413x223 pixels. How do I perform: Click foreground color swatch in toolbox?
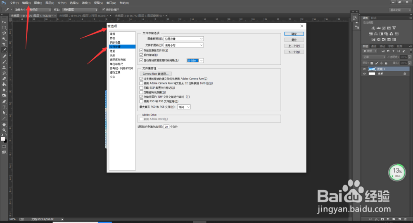coord(3,139)
